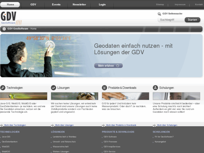Open the Newsletter menu item
This screenshot has height=153, width=204.
[79, 4]
